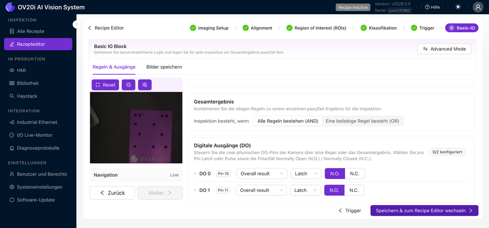Select Alle Regeln bestehen (AND)

click(288, 121)
